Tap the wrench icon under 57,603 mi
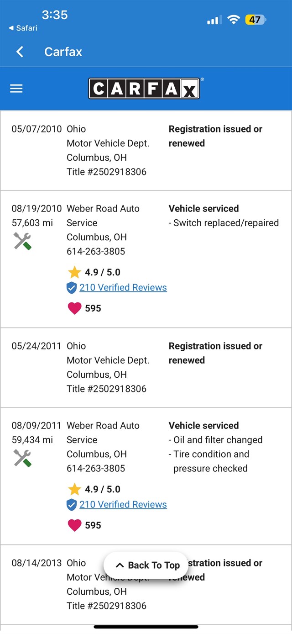This screenshot has width=292, height=634. (x=22, y=241)
